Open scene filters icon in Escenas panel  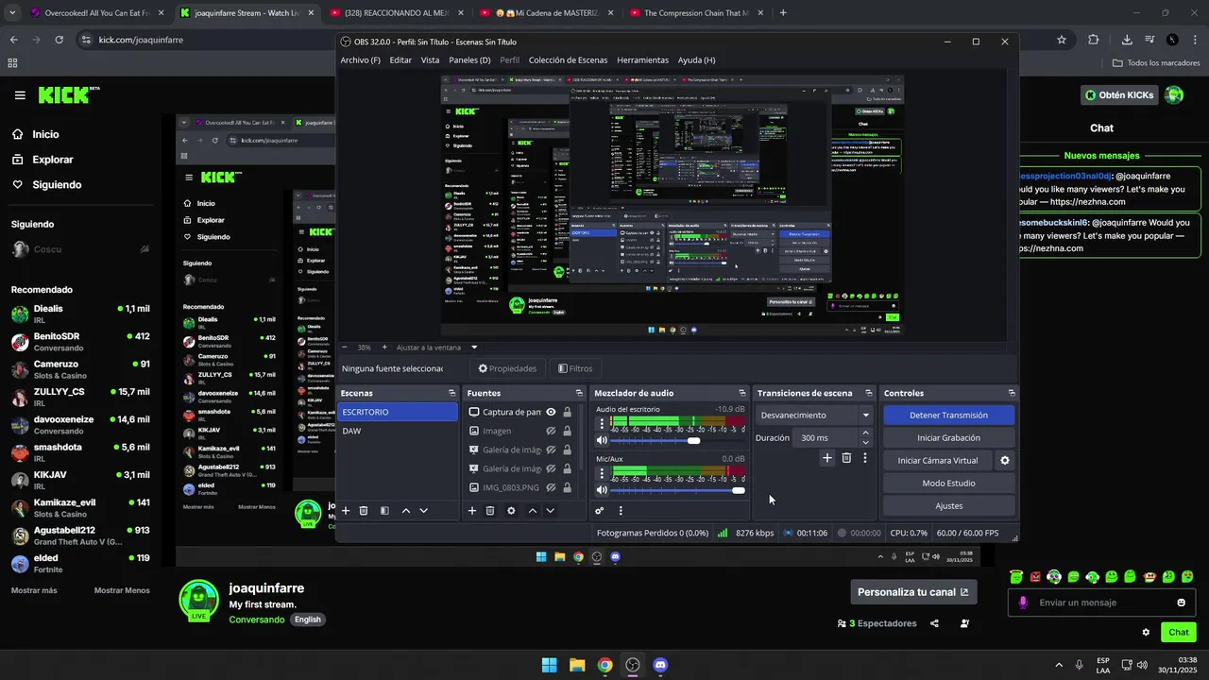pyautogui.click(x=384, y=511)
